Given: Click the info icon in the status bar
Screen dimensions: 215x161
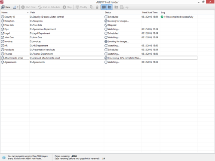Looking at the screenshot, I should click(4, 158).
